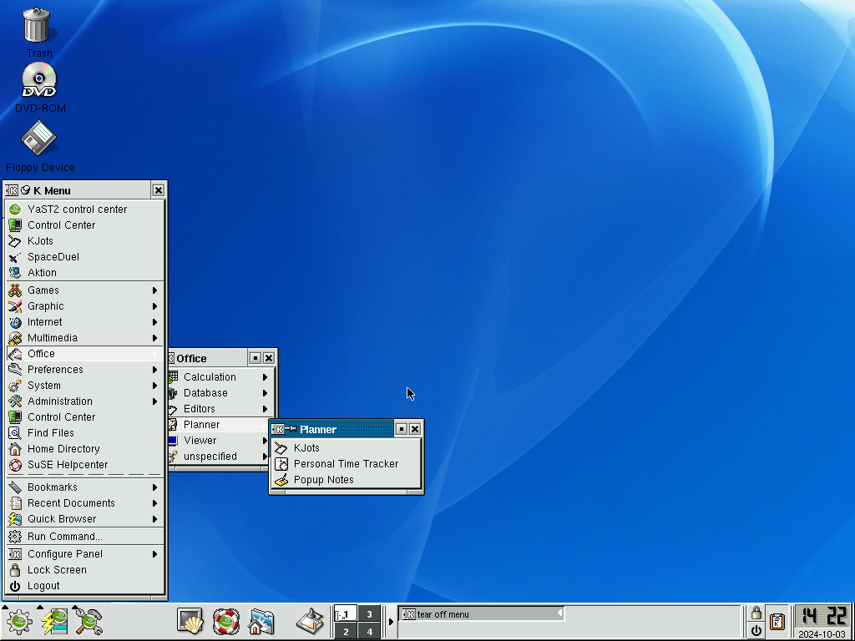This screenshot has width=855, height=641.
Task: Launch the SuSE help lifebuoy panel icon
Action: (x=225, y=621)
